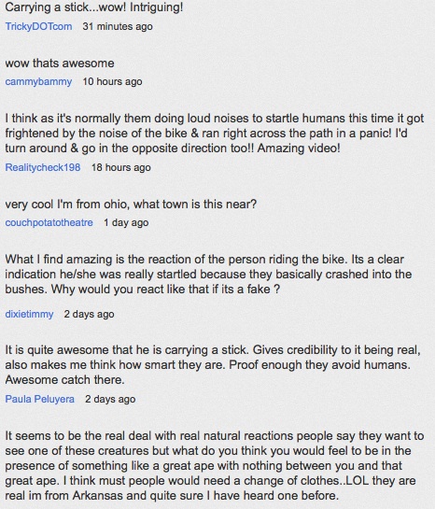435x509 pixels.
Task: Open TrickyDOTcom's user profile link
Action: coord(38,26)
